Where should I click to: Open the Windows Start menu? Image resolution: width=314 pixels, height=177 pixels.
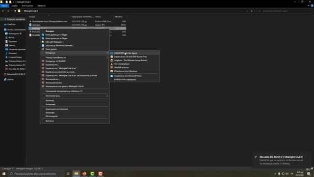[x=4, y=174]
